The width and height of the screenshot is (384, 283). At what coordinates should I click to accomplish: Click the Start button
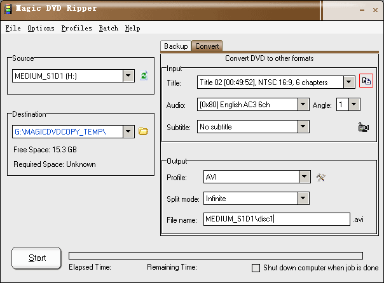36,258
